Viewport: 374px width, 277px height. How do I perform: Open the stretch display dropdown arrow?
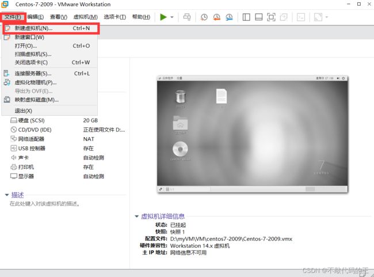pyautogui.click(x=327, y=17)
